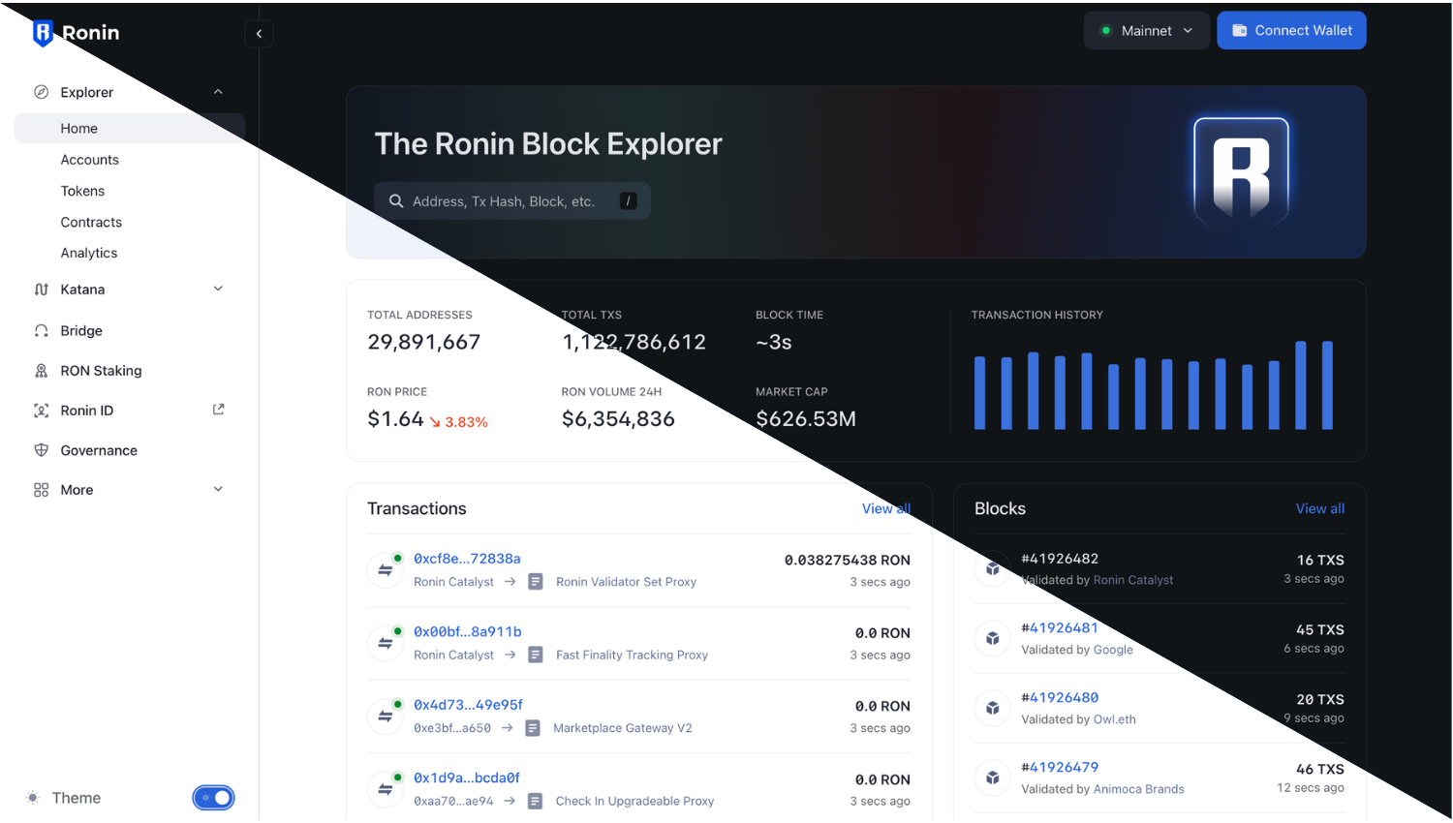Image resolution: width=1453 pixels, height=823 pixels.
Task: Select Home in the sidebar
Action: (x=130, y=129)
